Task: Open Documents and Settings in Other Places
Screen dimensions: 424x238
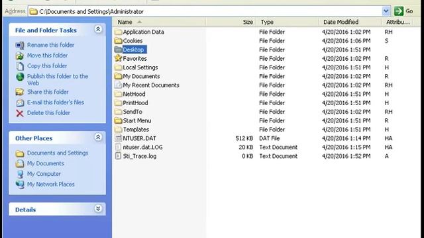Action: pos(58,153)
